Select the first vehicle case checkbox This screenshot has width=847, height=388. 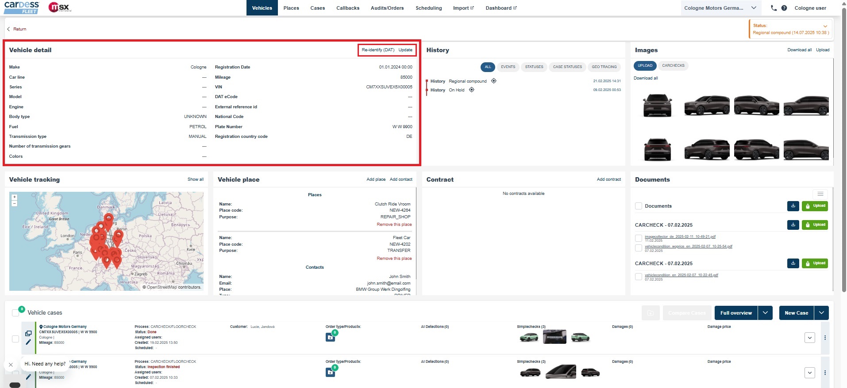tap(15, 339)
